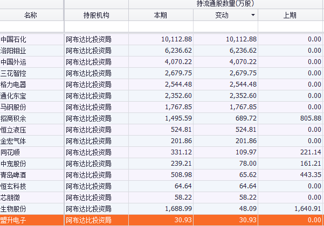Select the 恒玄科技 stock name
This screenshot has height=226, width=324.
(13, 187)
